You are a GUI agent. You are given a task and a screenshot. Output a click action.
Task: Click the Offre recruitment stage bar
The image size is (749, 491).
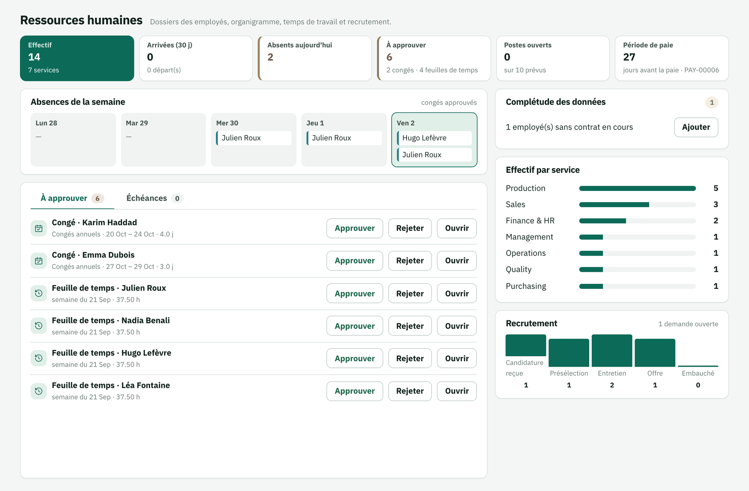pos(655,353)
